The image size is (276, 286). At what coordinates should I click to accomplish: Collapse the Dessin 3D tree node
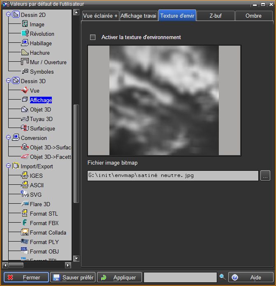(x=8, y=81)
